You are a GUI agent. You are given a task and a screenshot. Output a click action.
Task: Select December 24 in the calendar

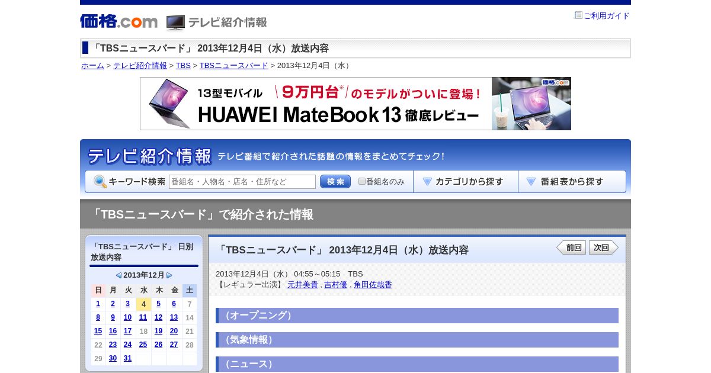click(127, 345)
